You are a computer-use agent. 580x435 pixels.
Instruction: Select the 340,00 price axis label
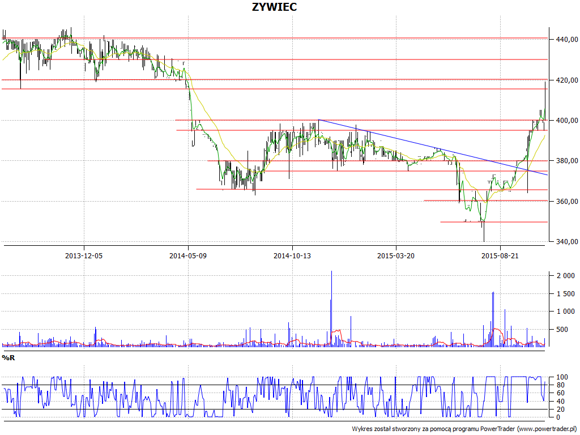click(566, 242)
